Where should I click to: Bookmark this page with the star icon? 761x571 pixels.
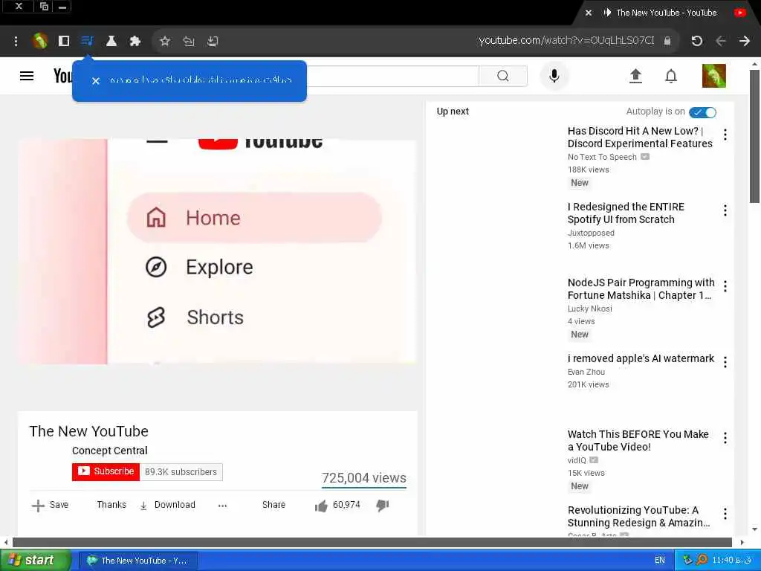tap(165, 41)
